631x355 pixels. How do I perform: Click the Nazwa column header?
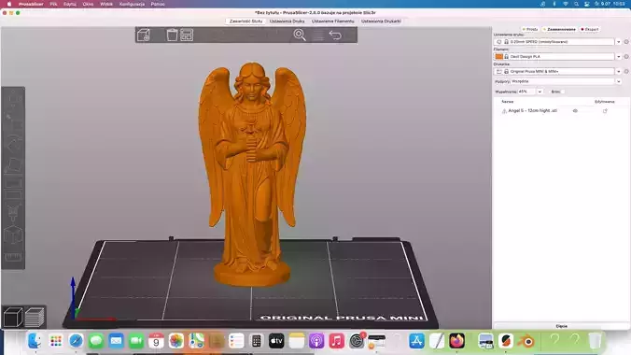pos(508,102)
